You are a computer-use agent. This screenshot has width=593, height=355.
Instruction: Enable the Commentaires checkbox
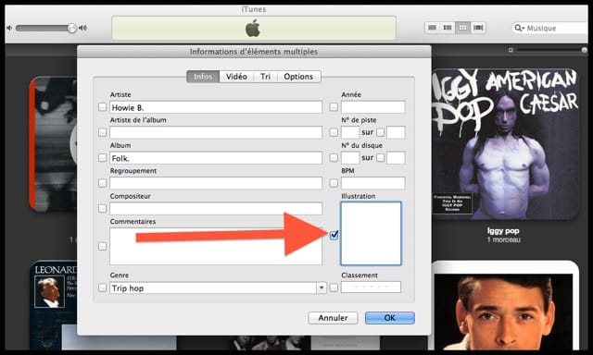(102, 246)
